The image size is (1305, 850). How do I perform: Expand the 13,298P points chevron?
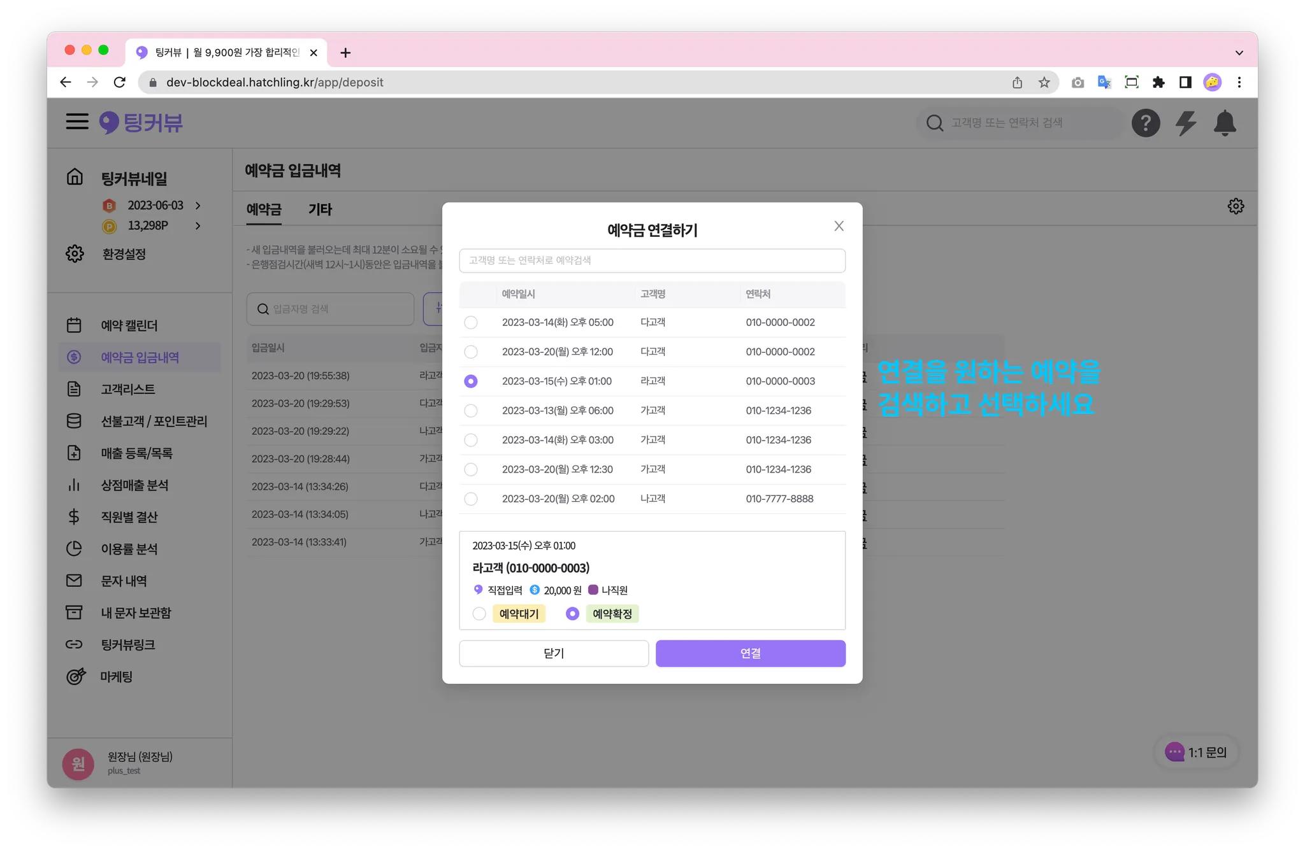[198, 226]
